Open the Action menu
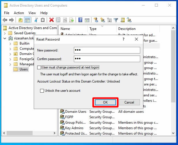The width and height of the screenshot is (178, 145). 19,13
